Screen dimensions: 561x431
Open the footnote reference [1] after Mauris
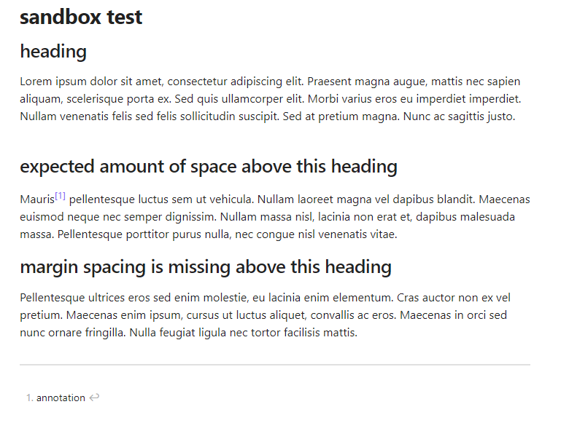point(60,196)
